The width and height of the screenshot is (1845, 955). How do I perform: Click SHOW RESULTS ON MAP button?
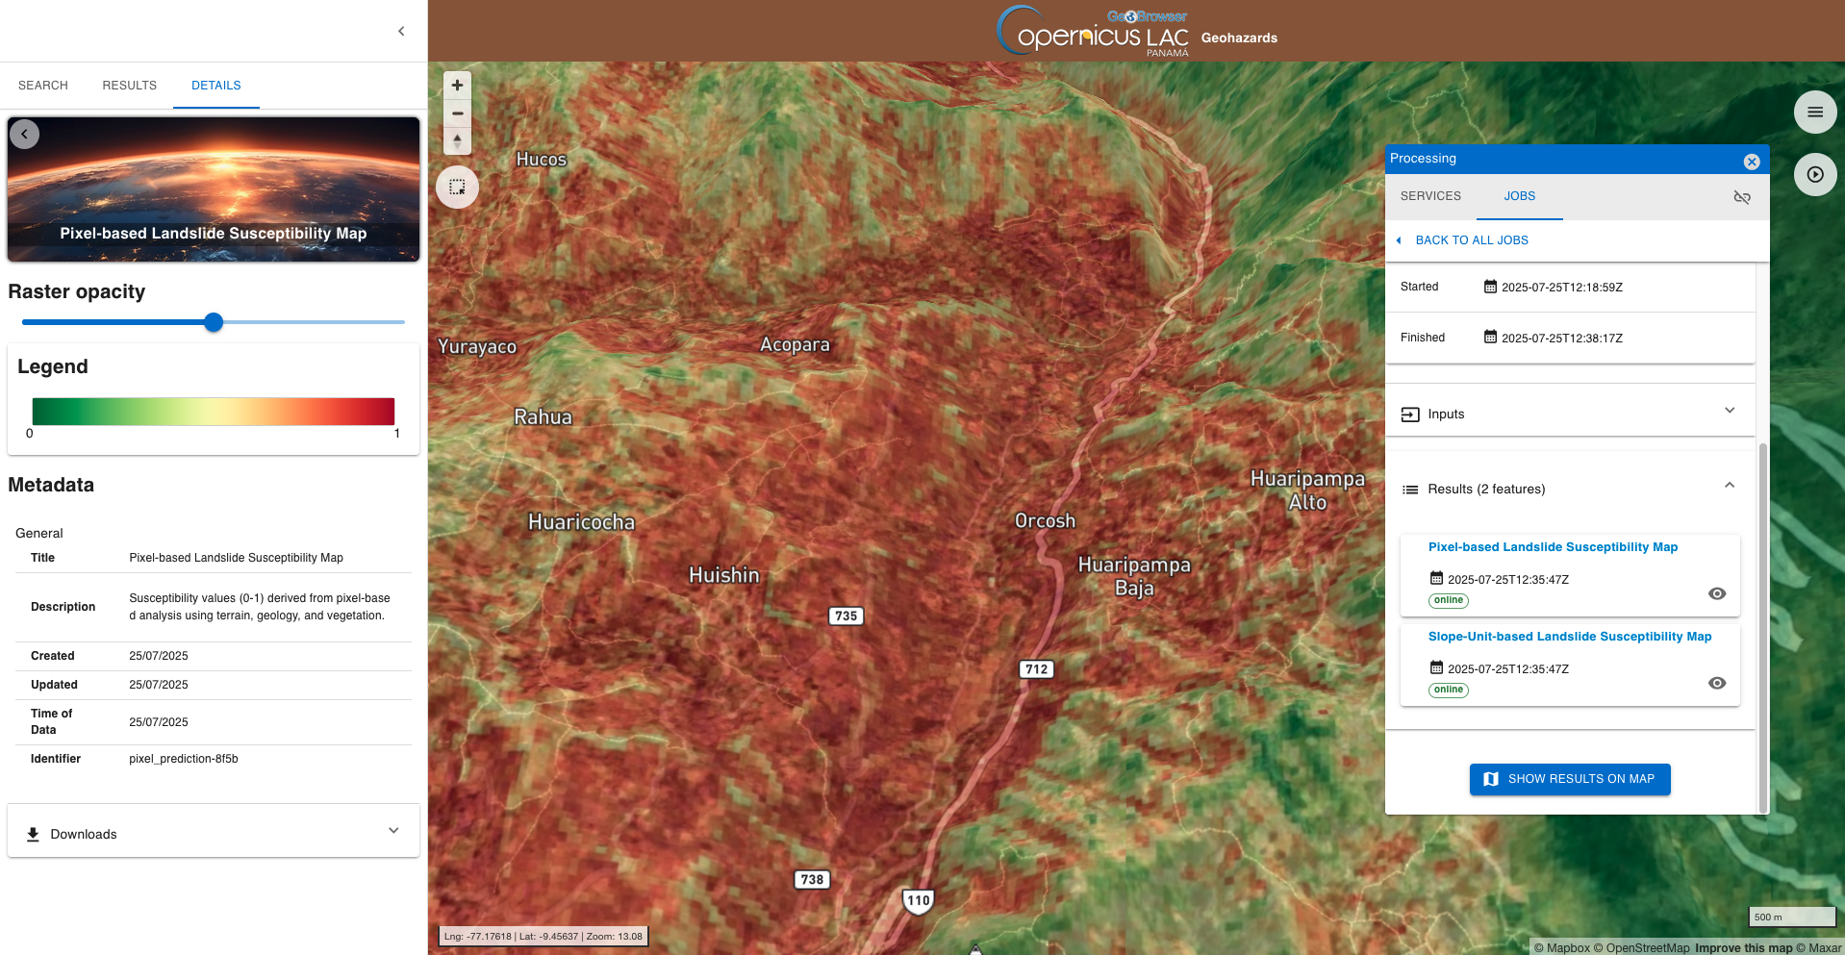[x=1569, y=779]
